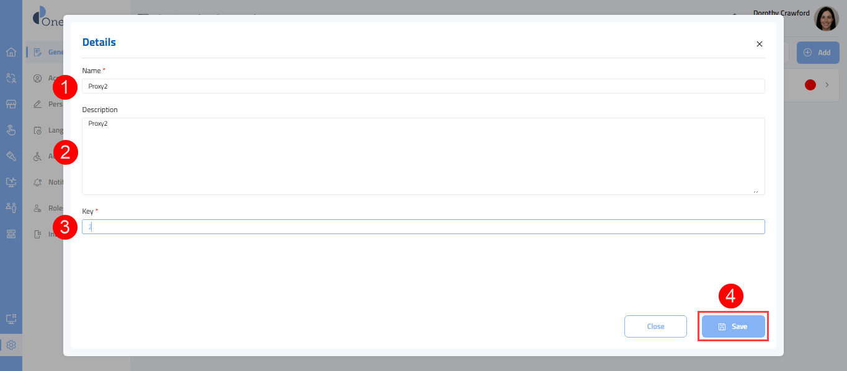Open the storefront icon in sidebar

pyautogui.click(x=11, y=104)
